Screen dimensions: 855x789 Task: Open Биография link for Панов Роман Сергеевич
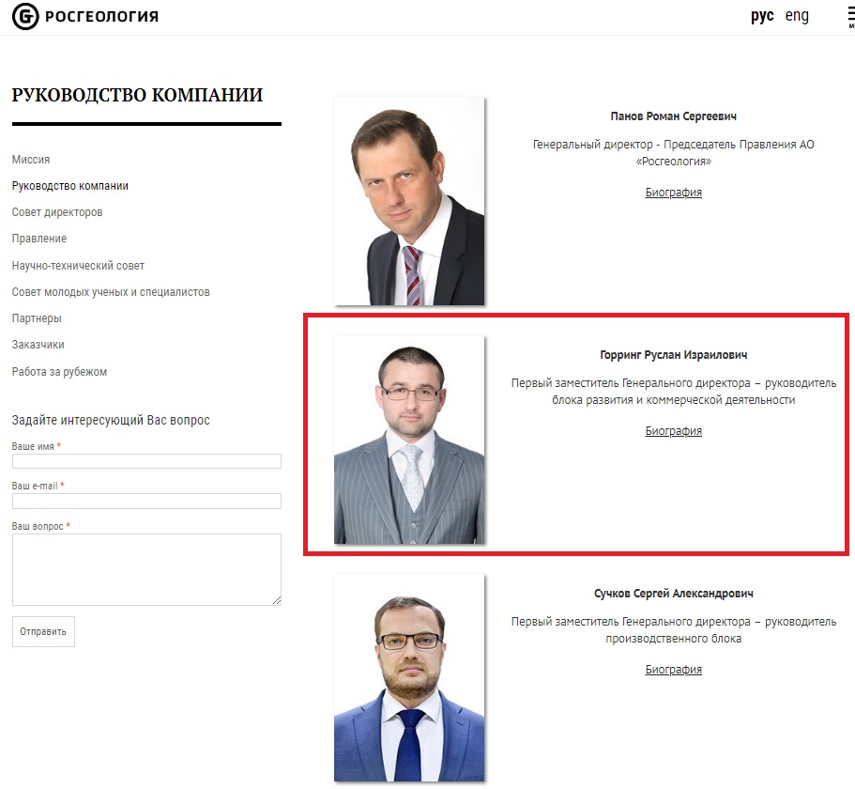674,193
